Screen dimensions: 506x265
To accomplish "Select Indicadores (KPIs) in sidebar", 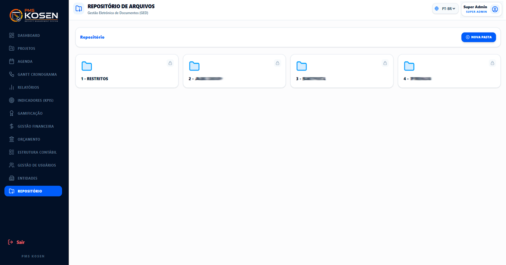I will coord(33,100).
